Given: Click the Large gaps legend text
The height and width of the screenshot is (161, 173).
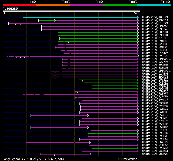Looking at the screenshot, I should (x=11, y=159).
